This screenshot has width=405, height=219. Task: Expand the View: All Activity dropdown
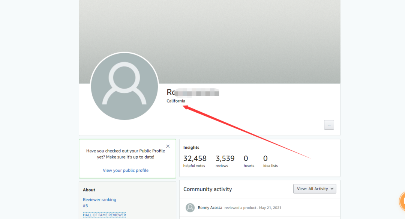[x=315, y=189]
